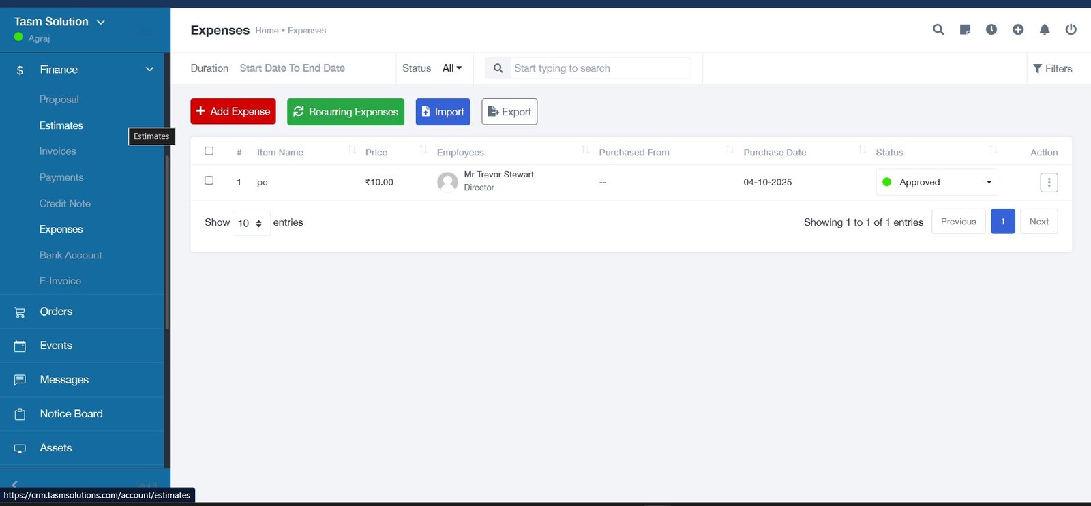1091x506 pixels.
Task: Sort by Price column arrows
Action: point(423,150)
